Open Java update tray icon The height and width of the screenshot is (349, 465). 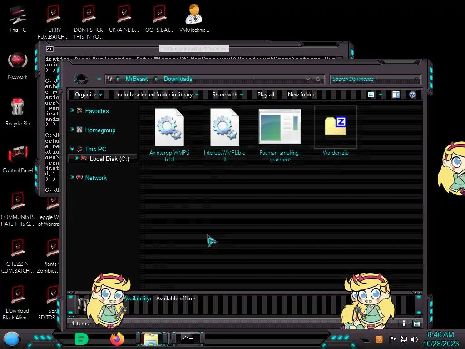coord(379,339)
